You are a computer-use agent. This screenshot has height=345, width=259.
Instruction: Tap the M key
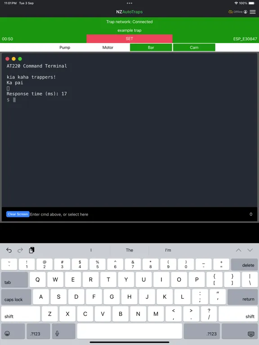coord(156,314)
